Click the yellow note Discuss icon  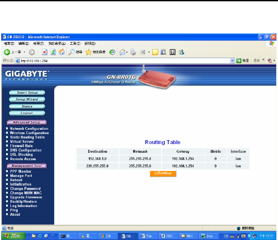point(155,52)
